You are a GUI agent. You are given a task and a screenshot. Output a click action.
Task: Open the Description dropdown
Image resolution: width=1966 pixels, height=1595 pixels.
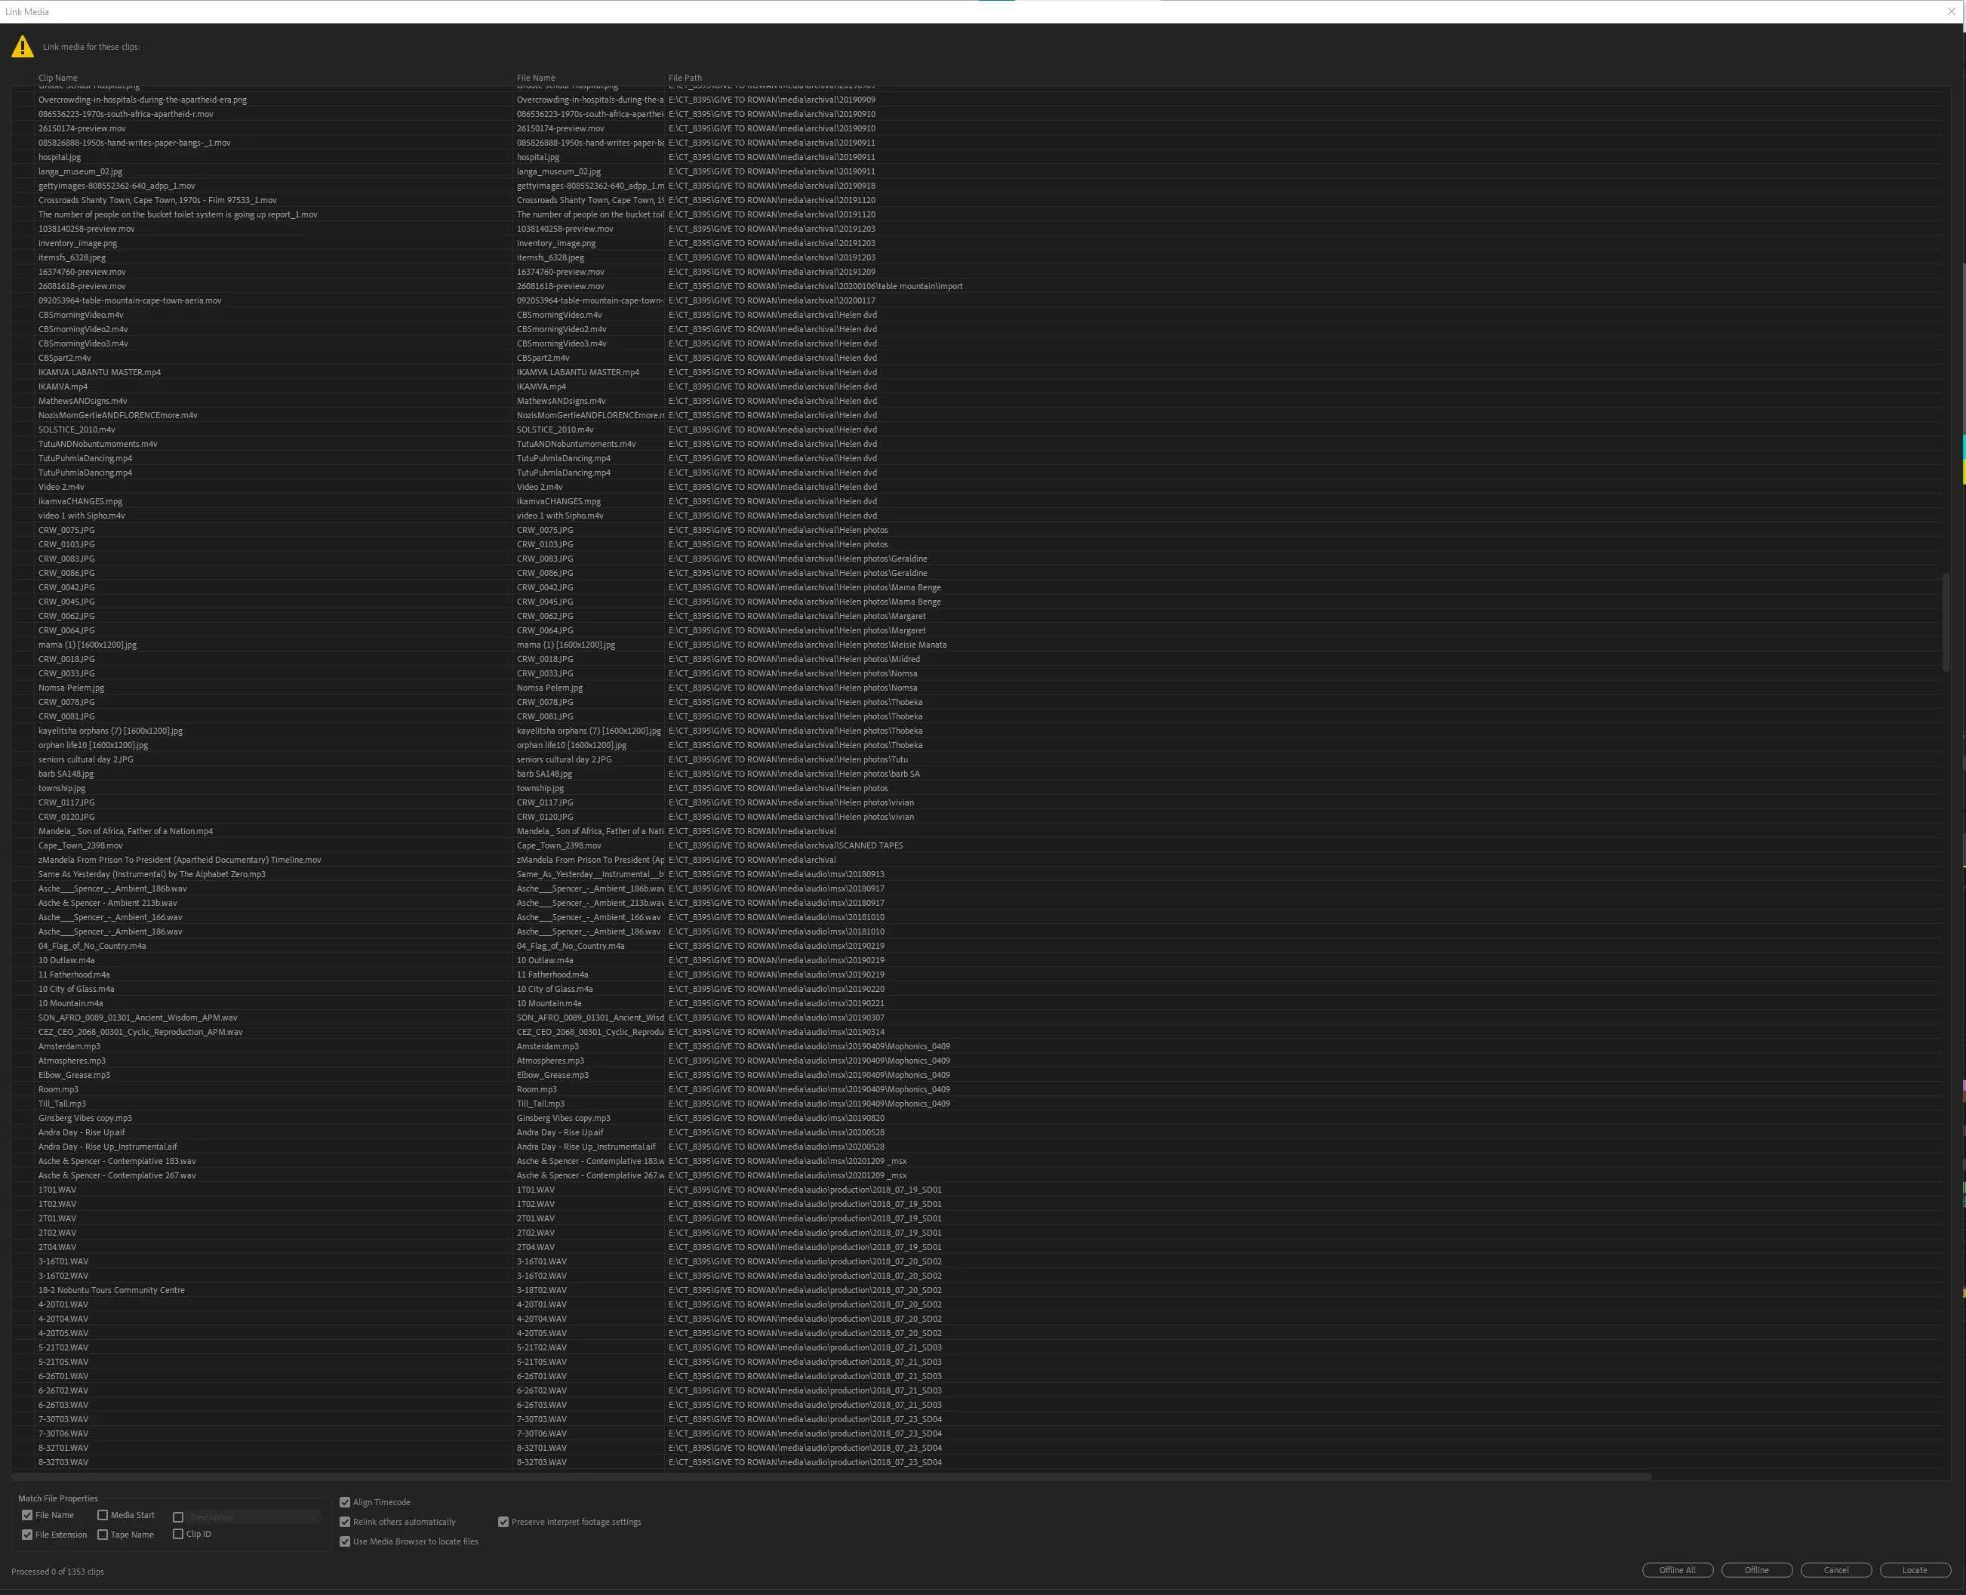point(254,1517)
